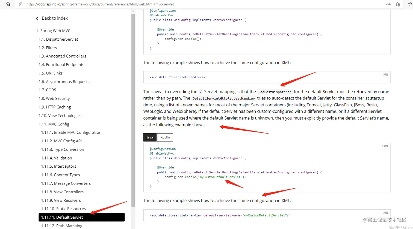Click the Back to index chevron icon

click(x=37, y=19)
